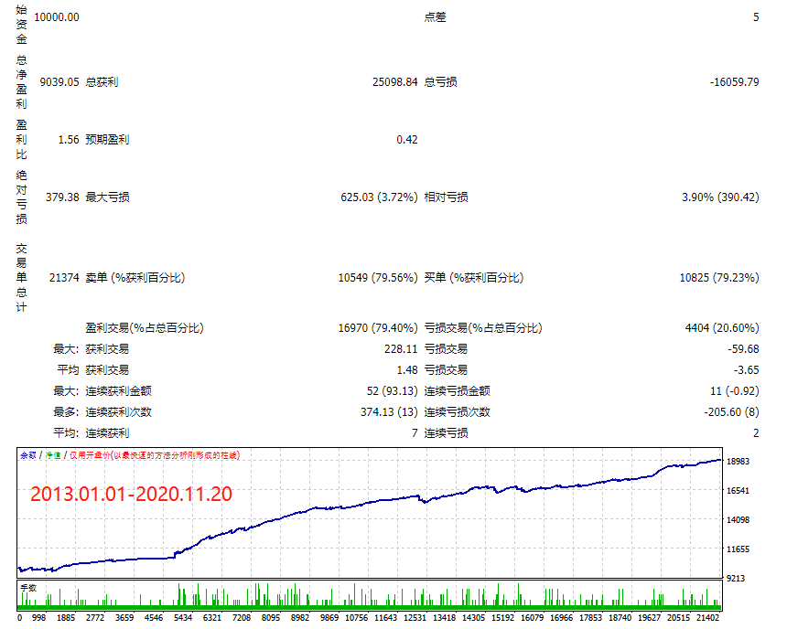Image resolution: width=787 pixels, height=629 pixels.
Task: Click the total net profit value 9039.05
Action: pos(59,82)
